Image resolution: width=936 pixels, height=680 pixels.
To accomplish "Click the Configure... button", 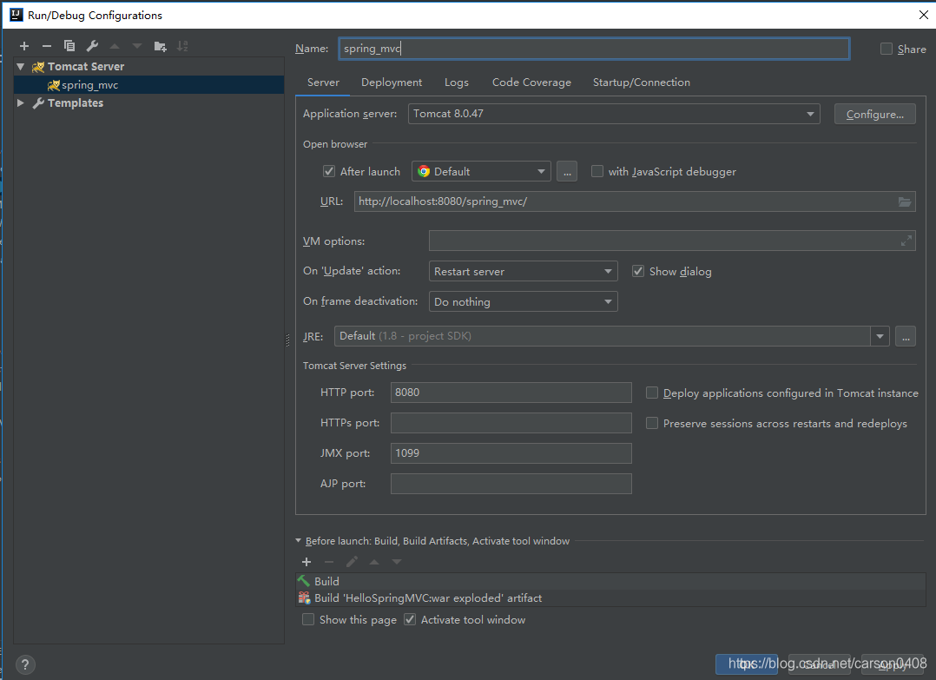I will [874, 114].
